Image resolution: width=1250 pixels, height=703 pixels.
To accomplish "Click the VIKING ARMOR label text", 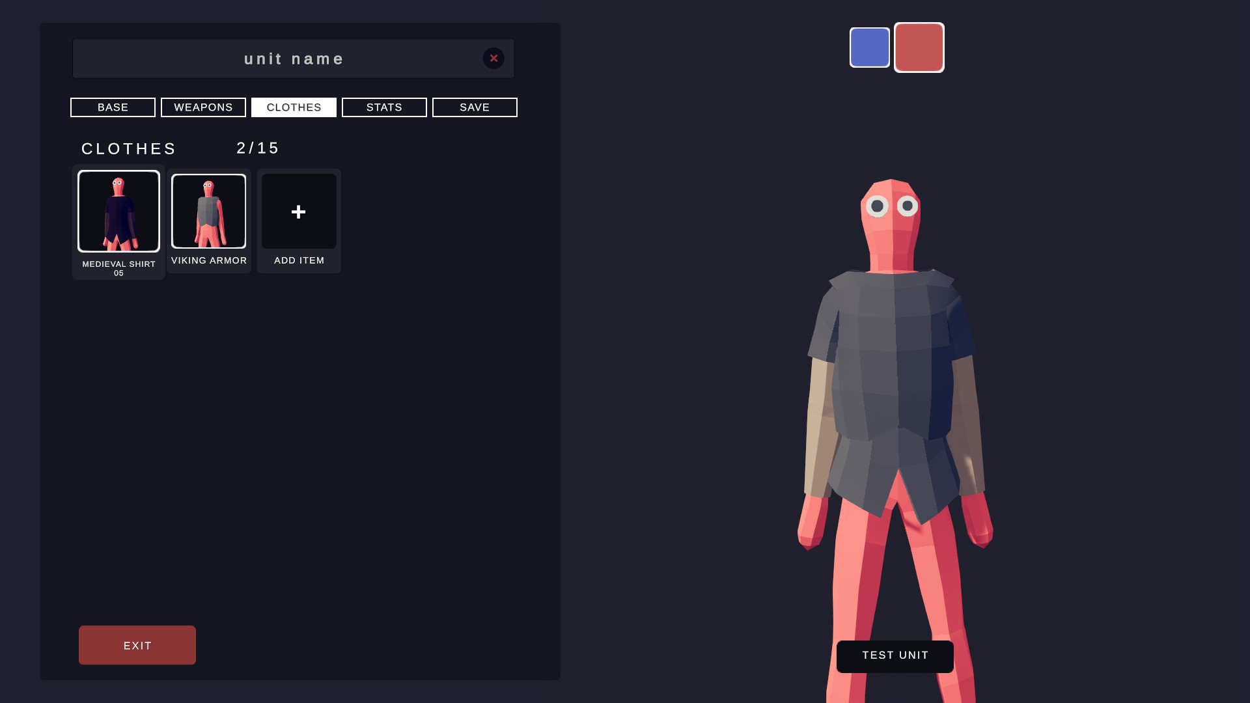I will (x=208, y=260).
